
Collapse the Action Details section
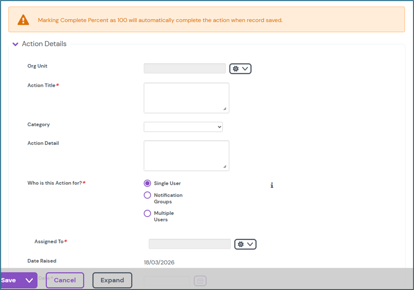[15, 44]
